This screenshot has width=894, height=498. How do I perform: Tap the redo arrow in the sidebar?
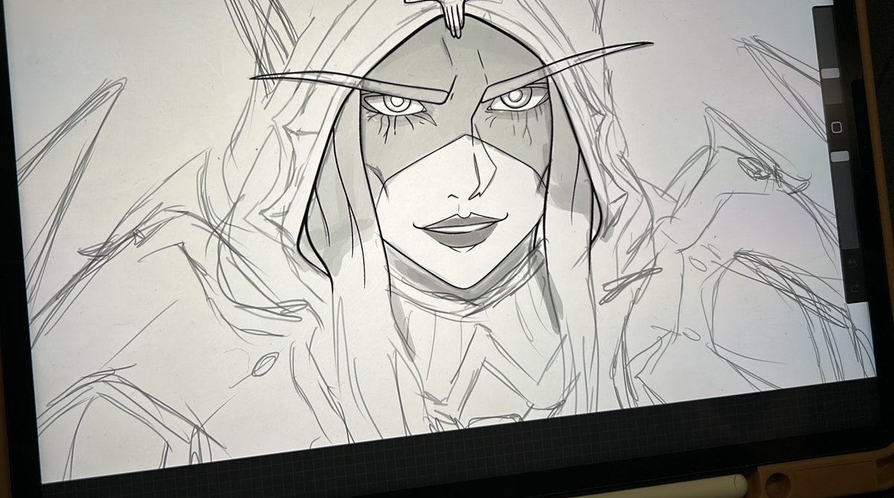pos(854,288)
